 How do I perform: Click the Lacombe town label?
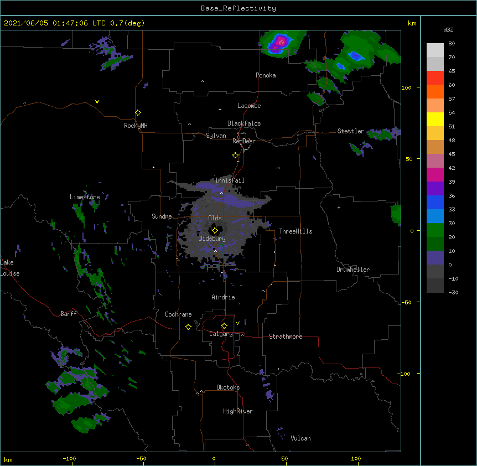point(249,106)
